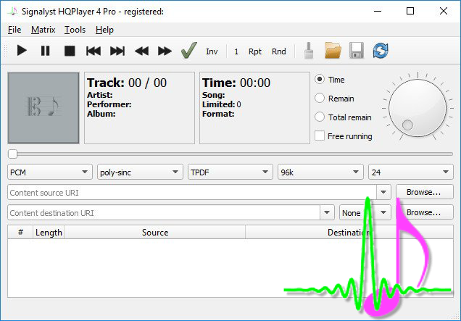Click the Content destination URI field
The height and width of the screenshot is (321, 461).
click(x=164, y=212)
